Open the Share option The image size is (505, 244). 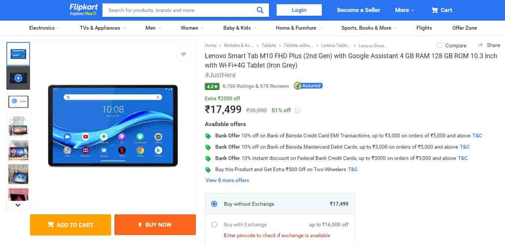click(492, 45)
